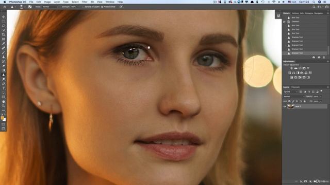Select the Clone Stamp tool
This screenshot has width=330, height=185.
(x=4, y=57)
